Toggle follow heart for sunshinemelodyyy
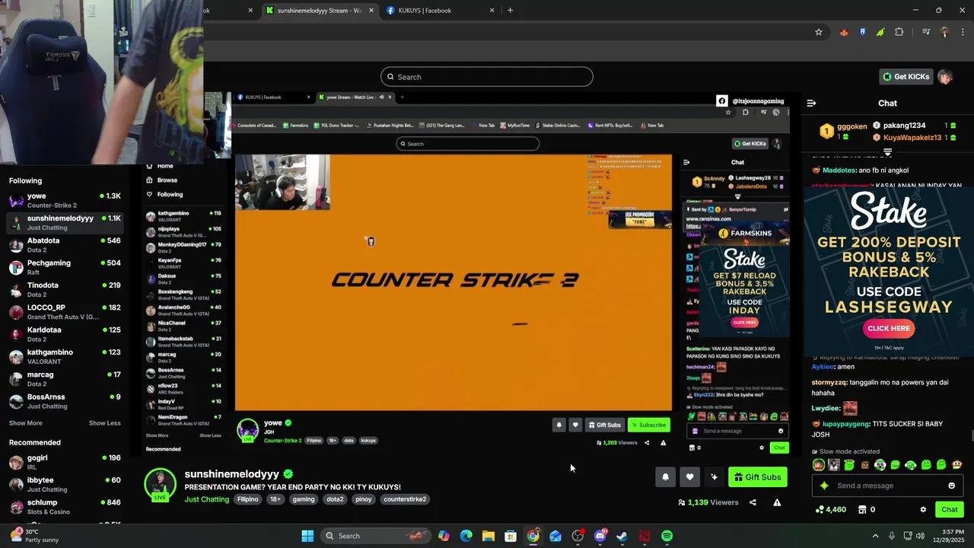The height and width of the screenshot is (548, 974). pos(689,477)
